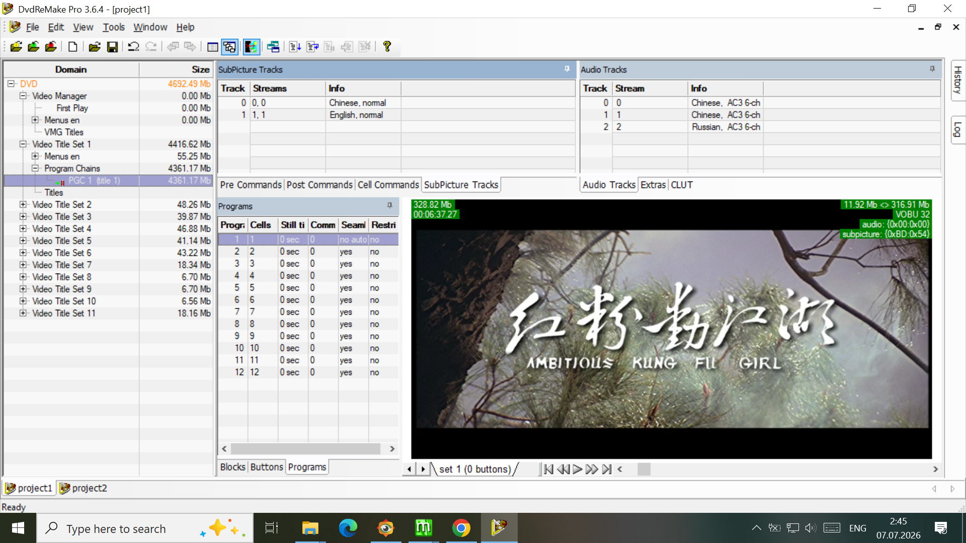Collapse Video Title Set 1
The image size is (966, 543).
pyautogui.click(x=23, y=144)
